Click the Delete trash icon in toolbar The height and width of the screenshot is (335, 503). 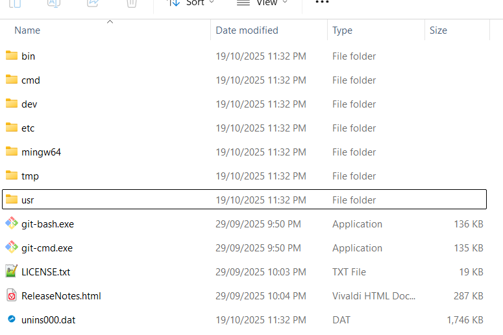coord(132,3)
